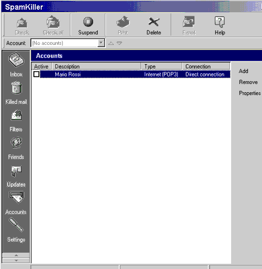Click the Add account link

click(243, 71)
